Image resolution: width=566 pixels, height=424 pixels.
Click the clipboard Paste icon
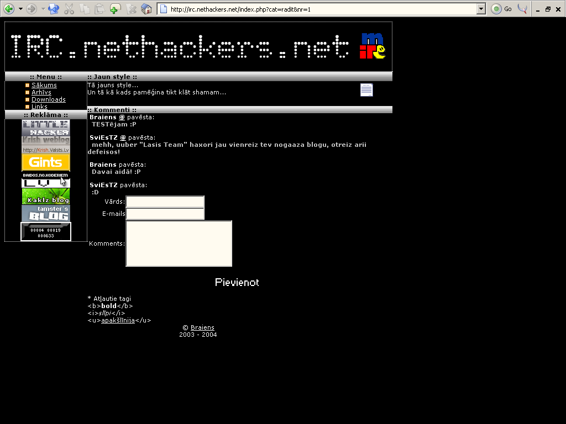tap(99, 9)
